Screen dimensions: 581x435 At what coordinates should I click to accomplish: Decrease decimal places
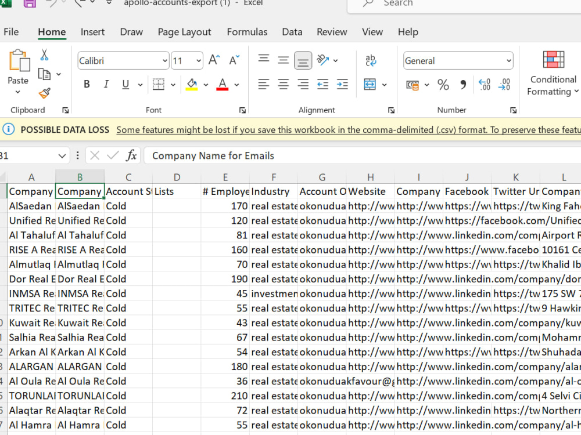pos(504,85)
